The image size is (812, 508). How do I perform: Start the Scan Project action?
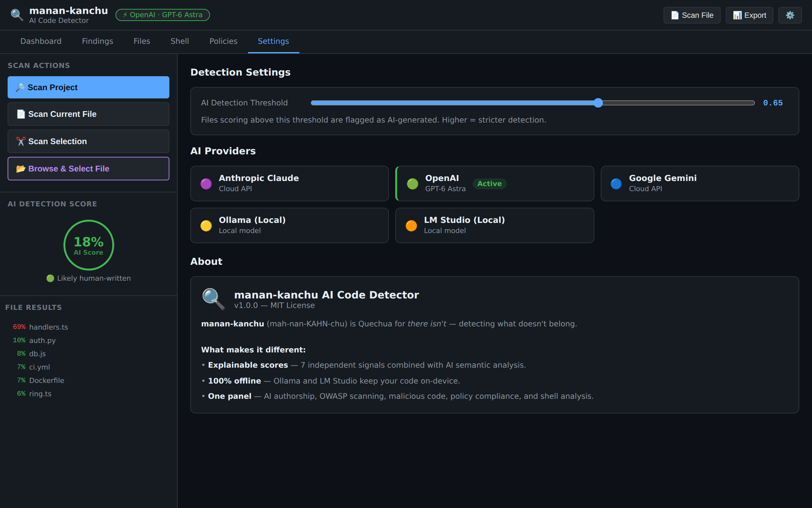tap(88, 87)
